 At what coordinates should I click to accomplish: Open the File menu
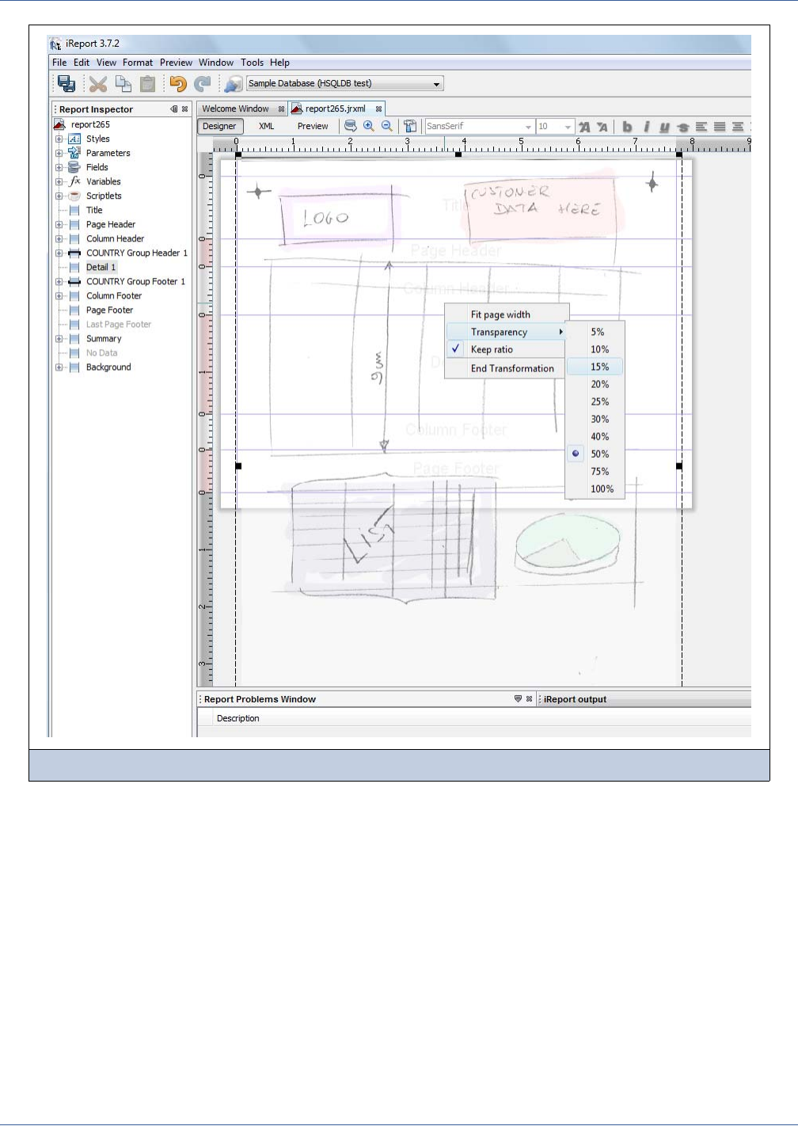(x=59, y=63)
